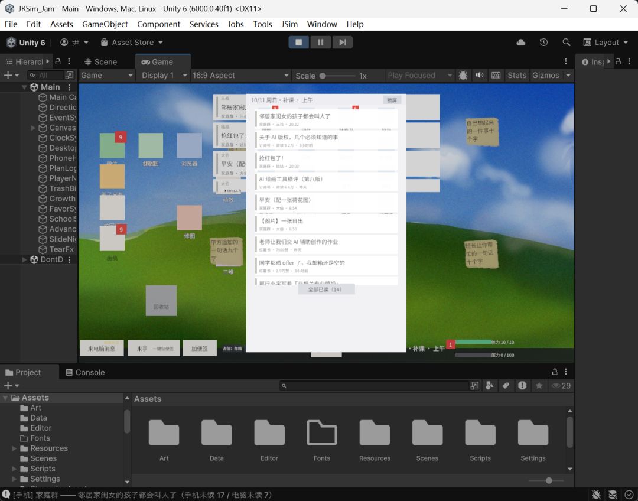Screen dimensions: 638x501
Task: Click the in-game 回收站 desktop icon
Action: 161,301
